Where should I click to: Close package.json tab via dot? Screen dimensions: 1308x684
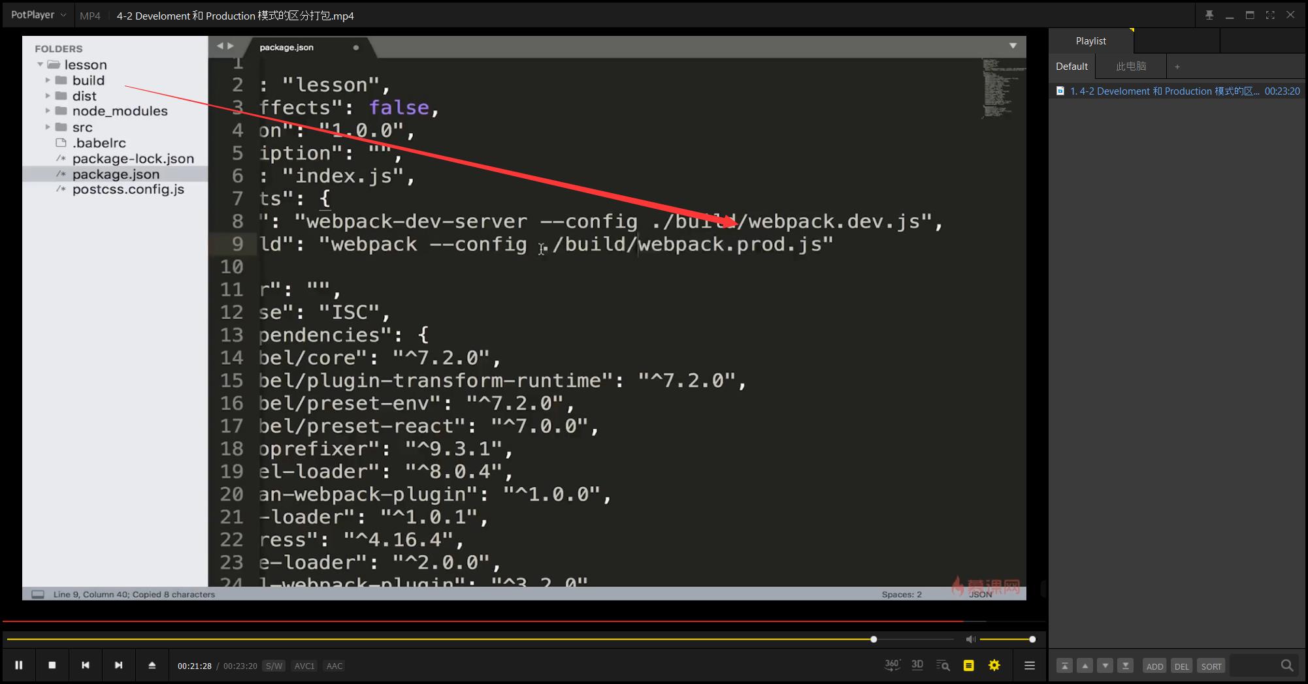355,48
